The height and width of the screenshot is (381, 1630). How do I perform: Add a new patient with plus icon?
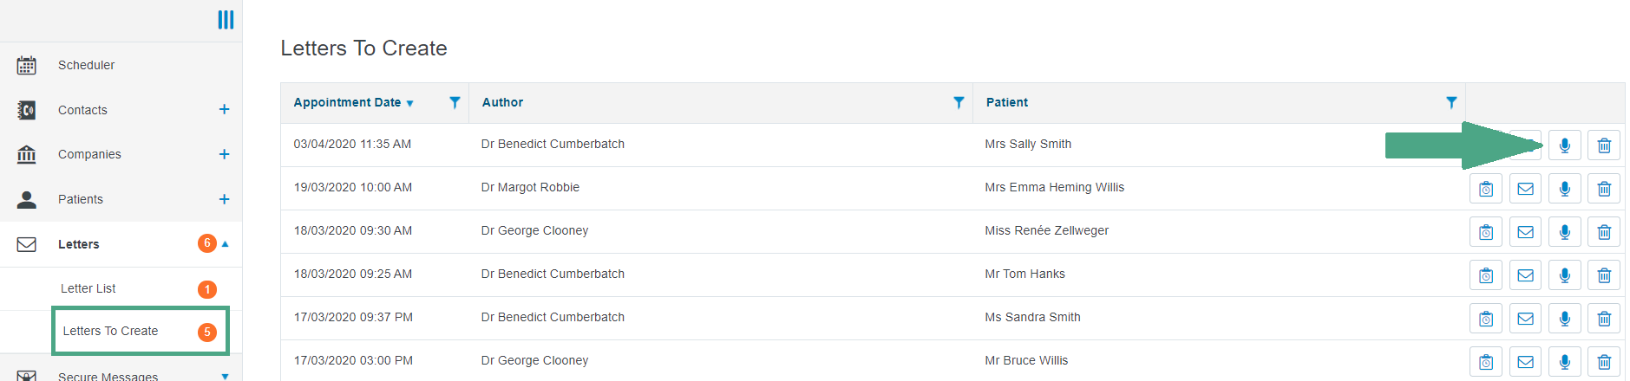pyautogui.click(x=224, y=199)
